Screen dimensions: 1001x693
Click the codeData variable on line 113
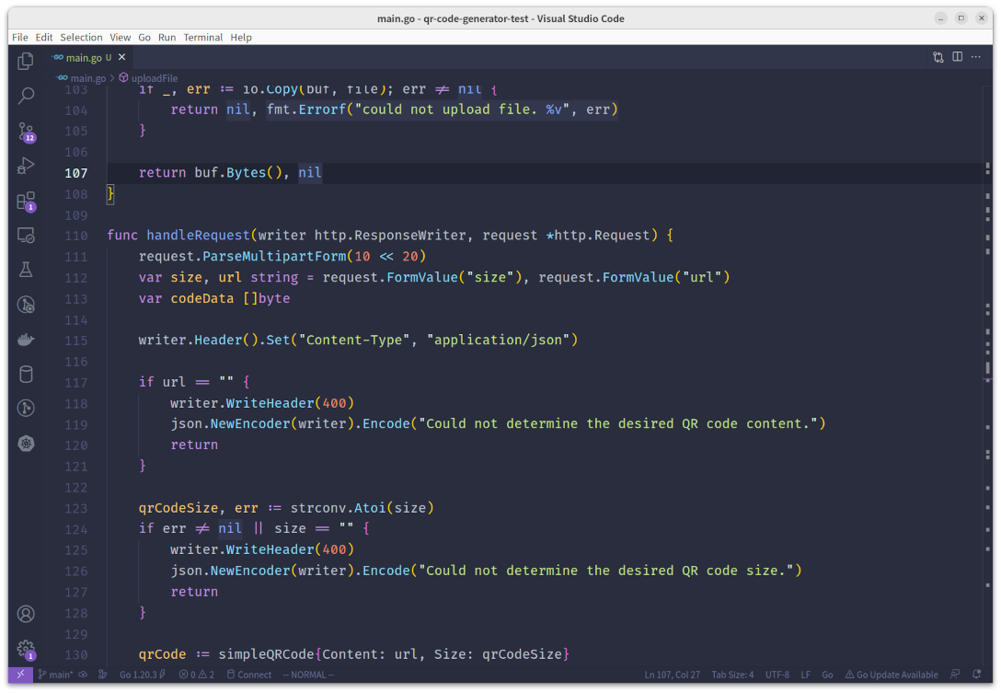click(x=201, y=298)
